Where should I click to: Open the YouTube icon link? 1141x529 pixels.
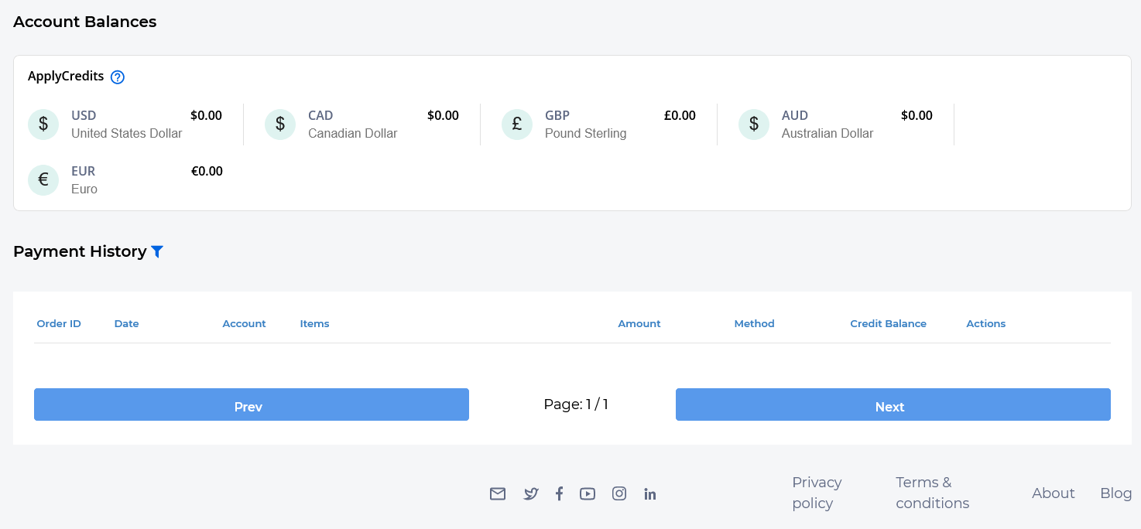pos(588,493)
